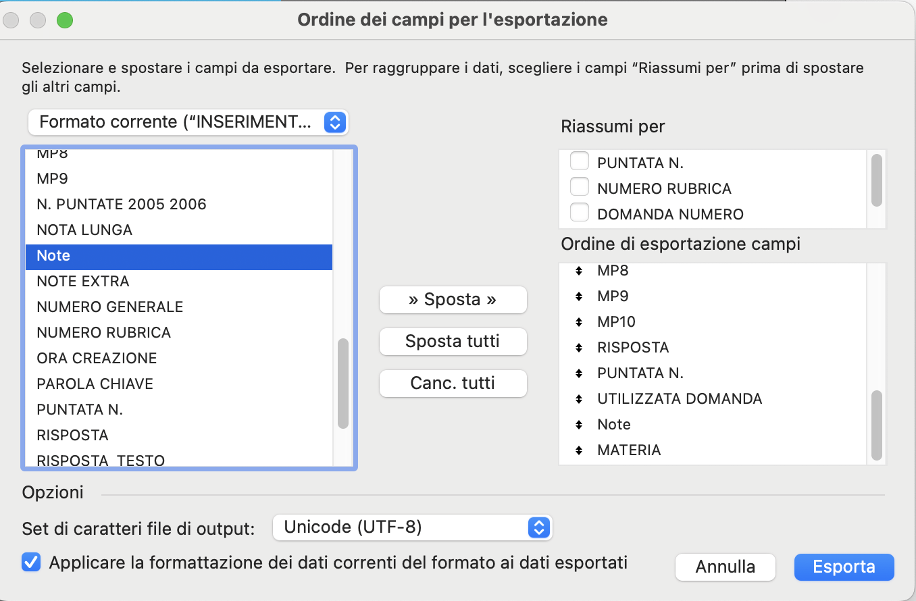This screenshot has height=601, width=916.
Task: Click reorder handle beside PUNTATA N. export field
Action: pos(579,373)
